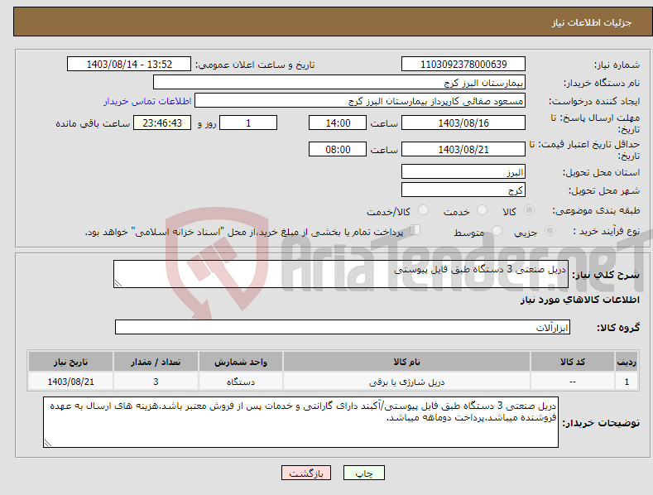Select the جزیی purchase type radio

tap(550, 230)
